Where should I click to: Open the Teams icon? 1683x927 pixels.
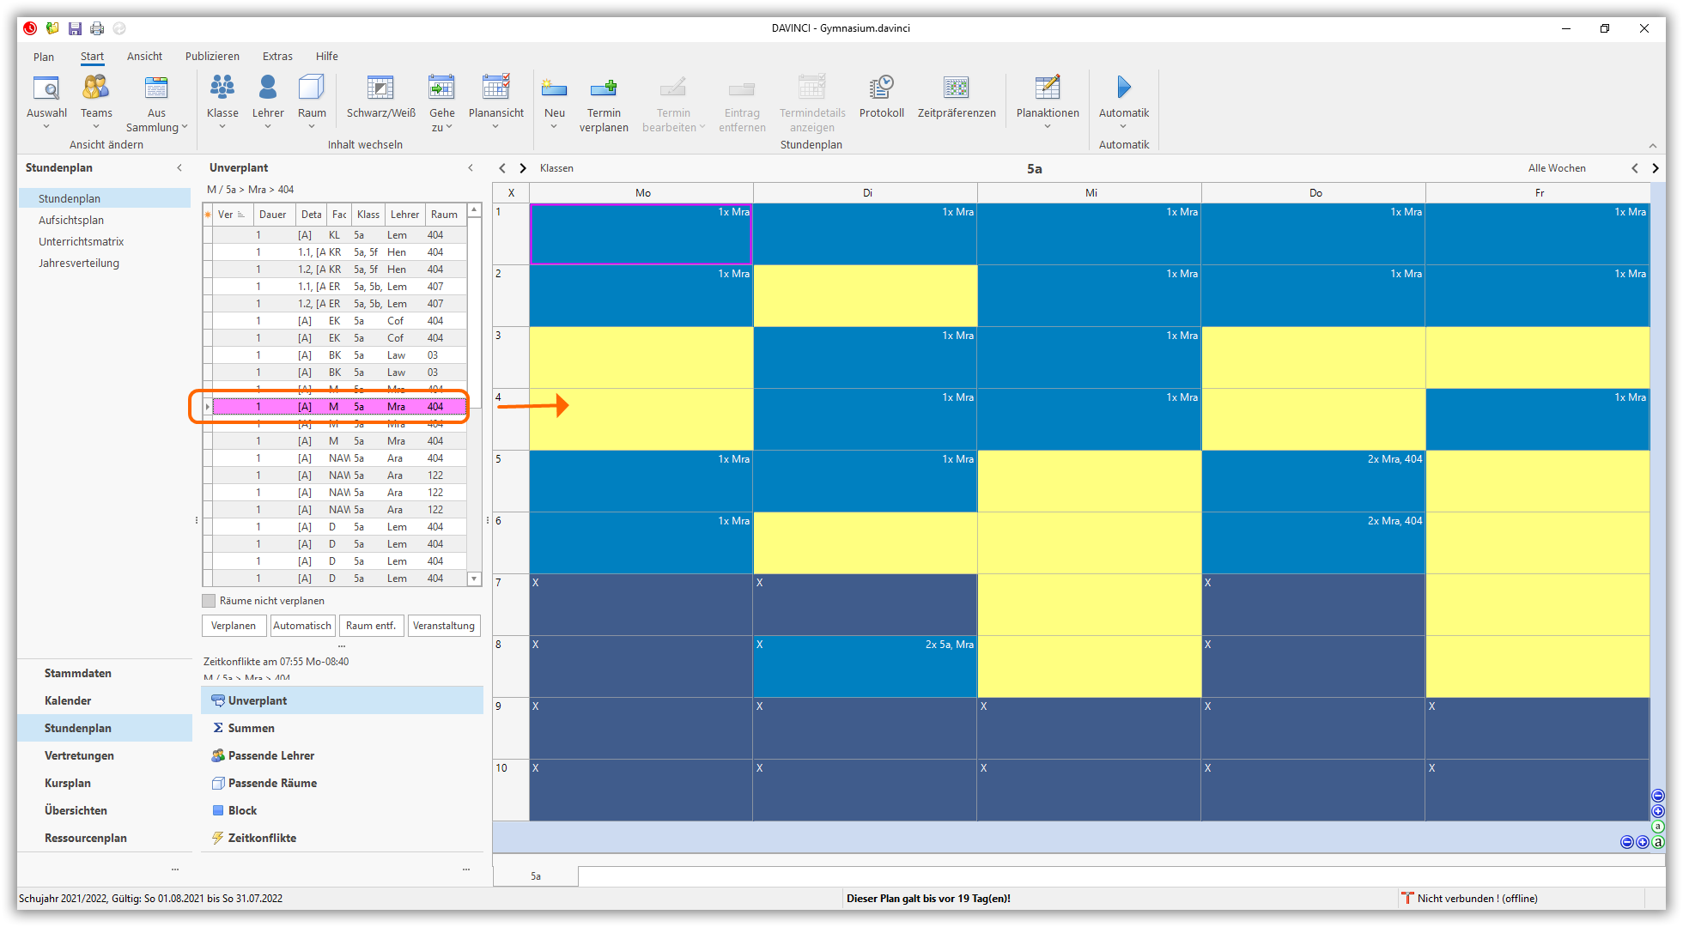pyautogui.click(x=96, y=88)
